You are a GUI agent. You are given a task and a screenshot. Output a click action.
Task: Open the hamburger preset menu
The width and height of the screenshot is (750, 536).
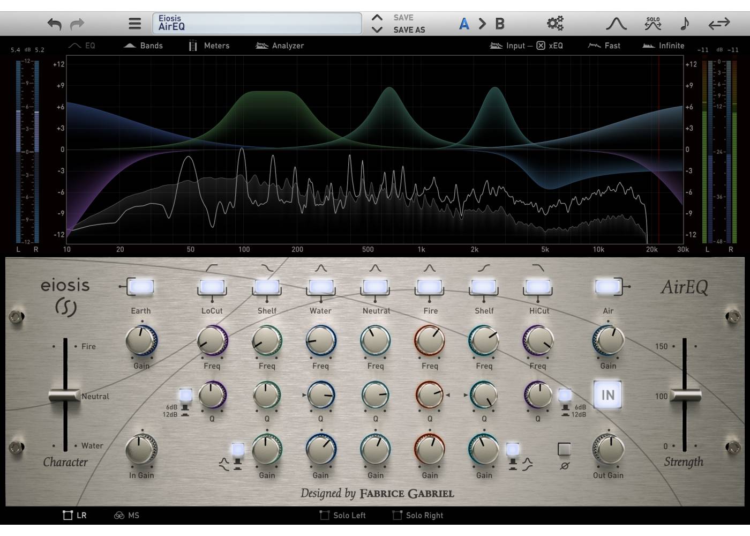(135, 24)
